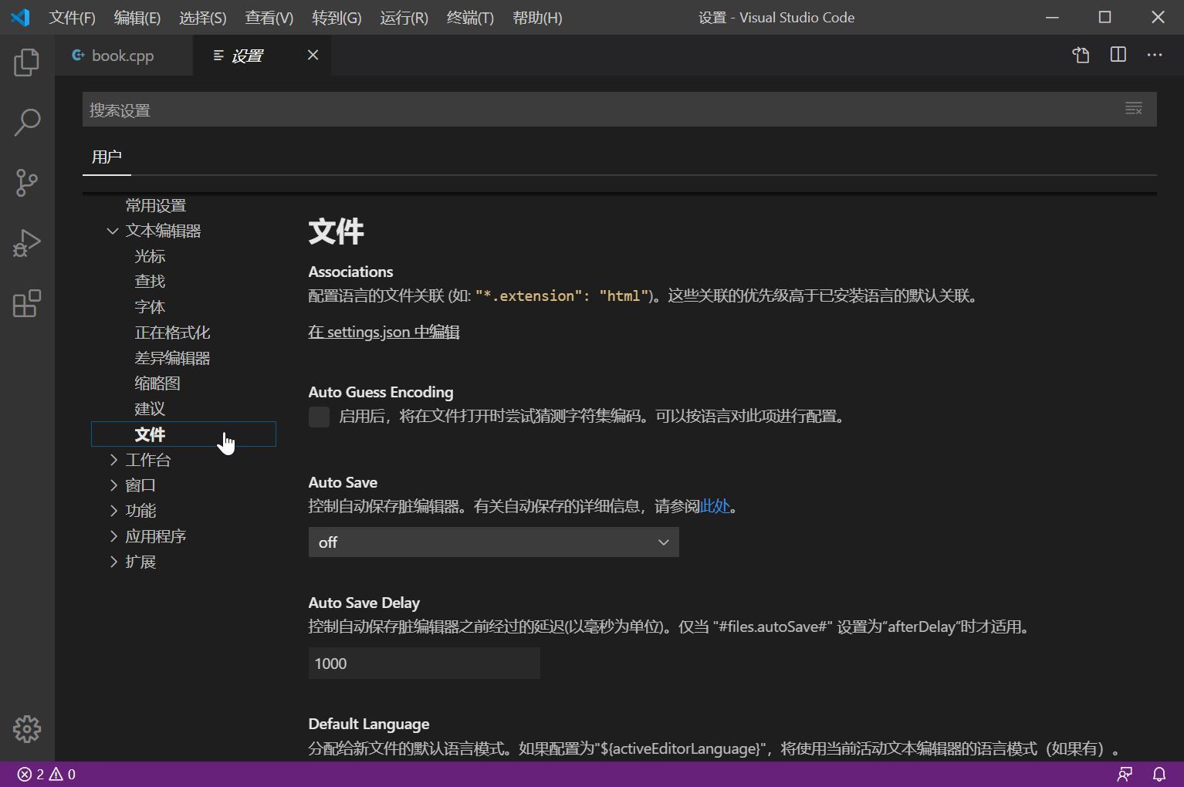Open the 运行(R) menu
Viewport: 1184px width, 787px height.
coord(404,18)
